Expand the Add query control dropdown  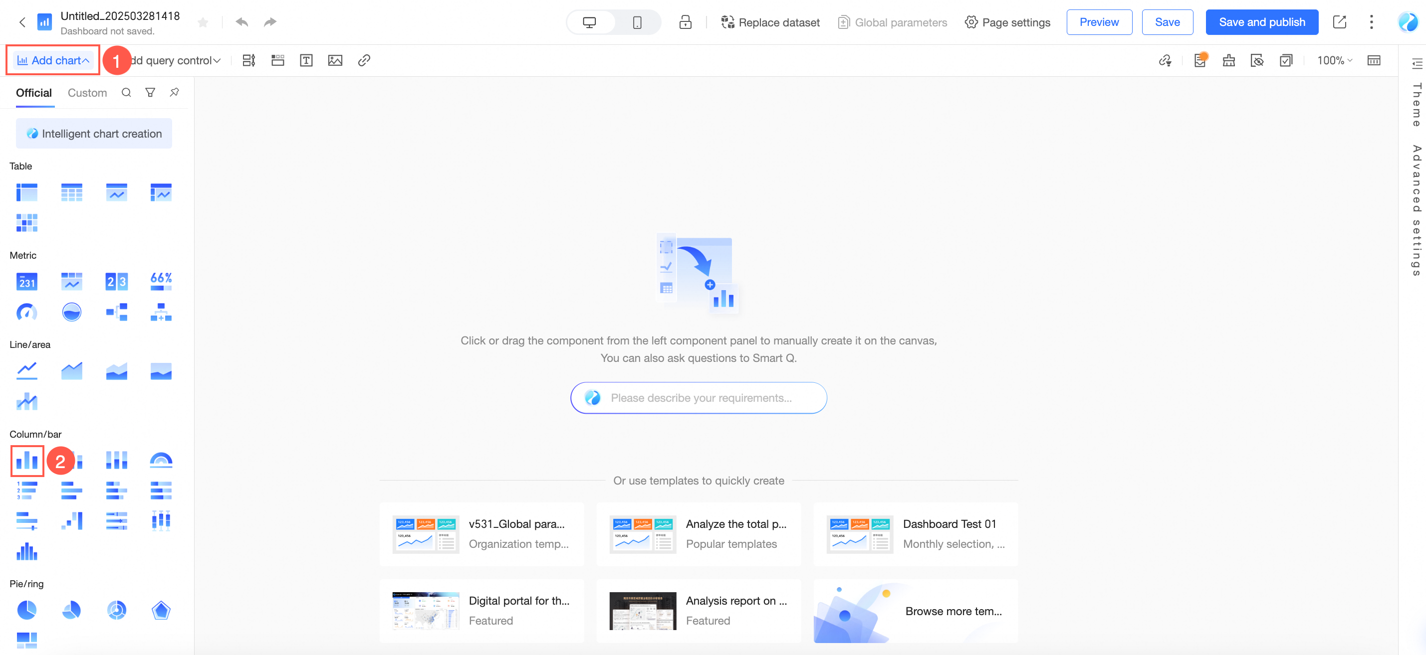click(x=177, y=60)
